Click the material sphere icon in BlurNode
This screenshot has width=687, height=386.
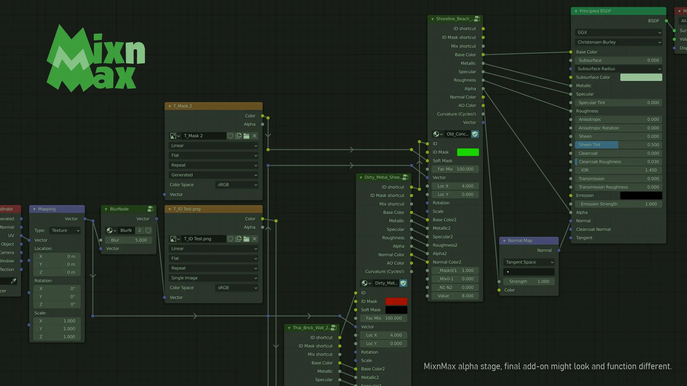tap(110, 230)
